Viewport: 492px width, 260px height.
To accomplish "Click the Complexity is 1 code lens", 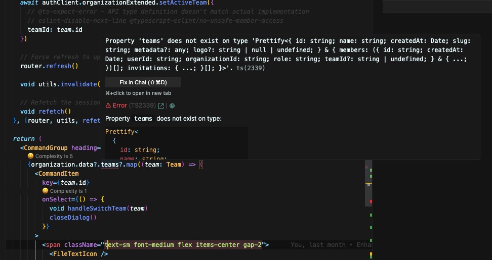I will click(x=65, y=191).
